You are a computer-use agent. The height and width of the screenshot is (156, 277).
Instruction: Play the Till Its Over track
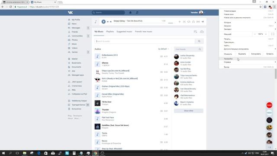click(x=97, y=103)
